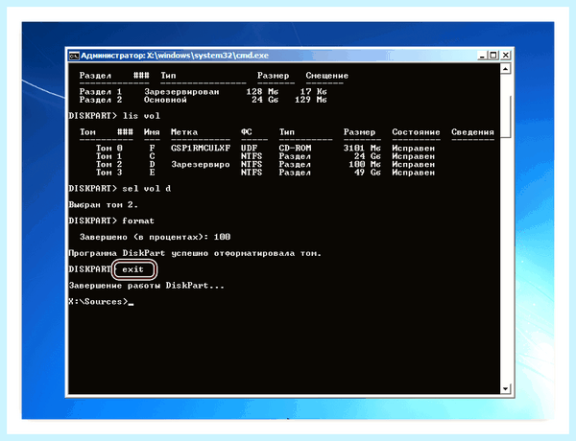Open the cmd.exe system menu icon

74,56
